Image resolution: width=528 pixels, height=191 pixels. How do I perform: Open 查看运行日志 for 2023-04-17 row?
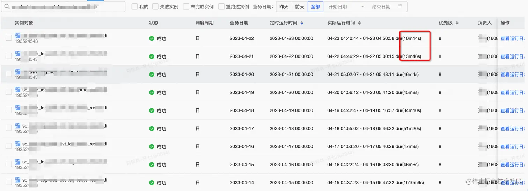[x=512, y=129]
